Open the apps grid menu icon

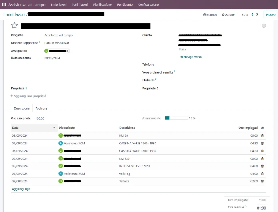point(4,4)
